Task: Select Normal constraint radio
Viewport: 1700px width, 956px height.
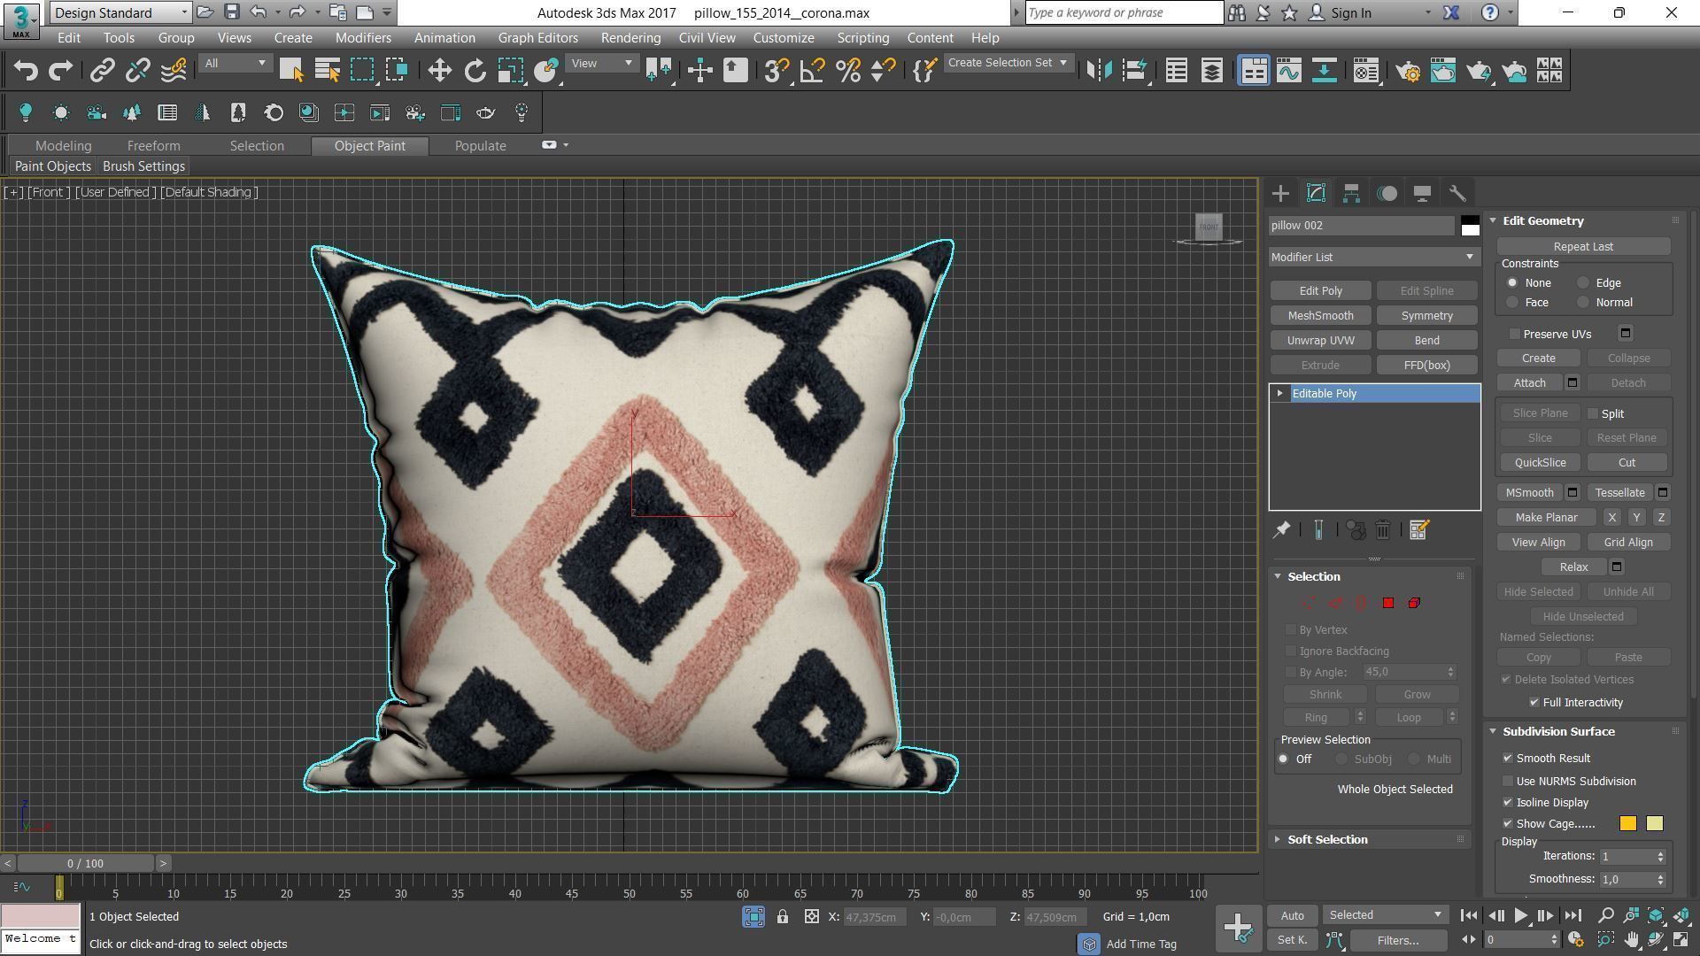Action: coord(1583,303)
